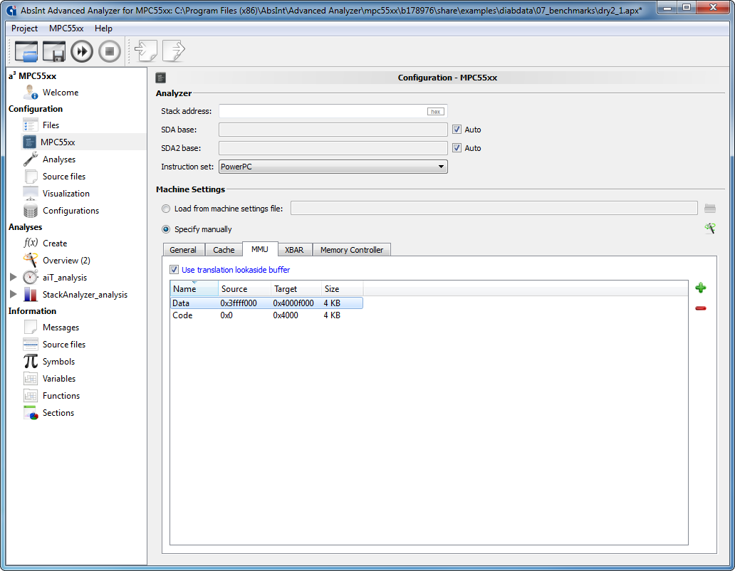Image resolution: width=735 pixels, height=571 pixels.
Task: Toggle hex button in Stack address
Action: pos(435,112)
